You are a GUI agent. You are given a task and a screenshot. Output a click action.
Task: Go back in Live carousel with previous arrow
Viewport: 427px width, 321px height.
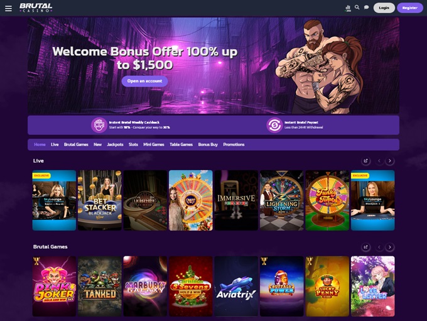tap(379, 161)
